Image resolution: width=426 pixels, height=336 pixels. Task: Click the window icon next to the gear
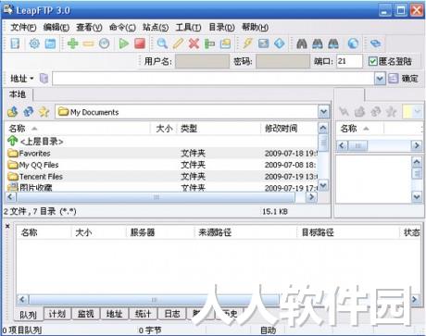[x=50, y=44]
